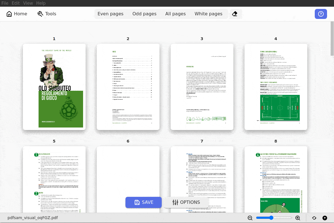Screen dimensions: 334x223
Task: Open the OPTIONS panel
Action: (x=186, y=202)
